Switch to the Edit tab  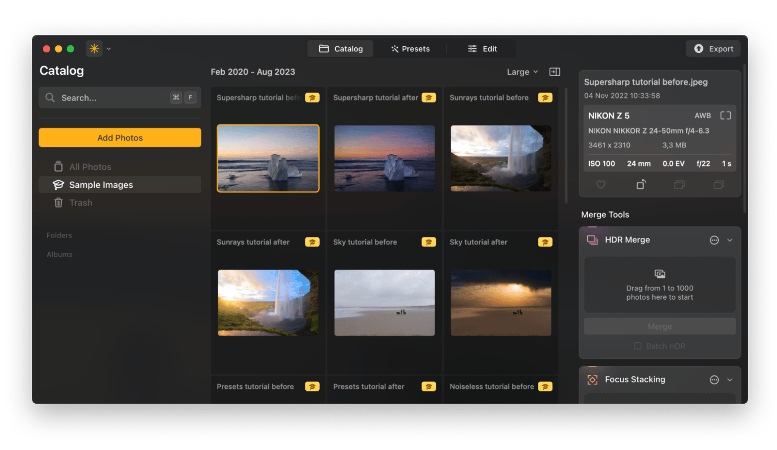point(482,49)
